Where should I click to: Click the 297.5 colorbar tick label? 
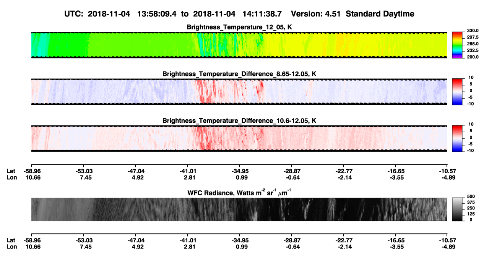point(472,37)
